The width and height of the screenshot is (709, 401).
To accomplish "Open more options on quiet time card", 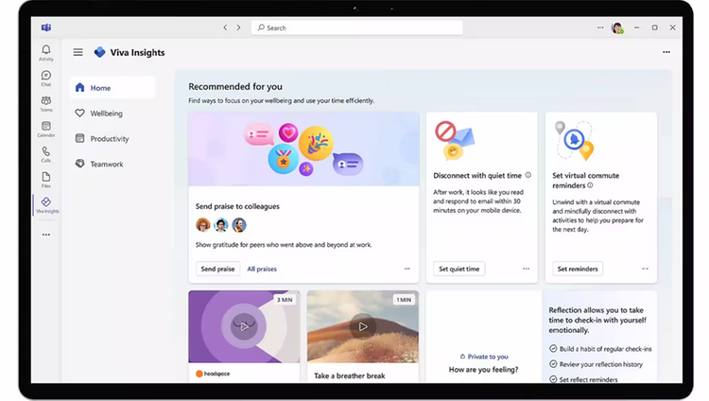I will [x=526, y=269].
